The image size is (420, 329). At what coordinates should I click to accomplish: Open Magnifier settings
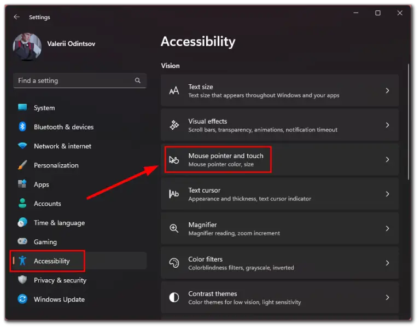pos(279,228)
